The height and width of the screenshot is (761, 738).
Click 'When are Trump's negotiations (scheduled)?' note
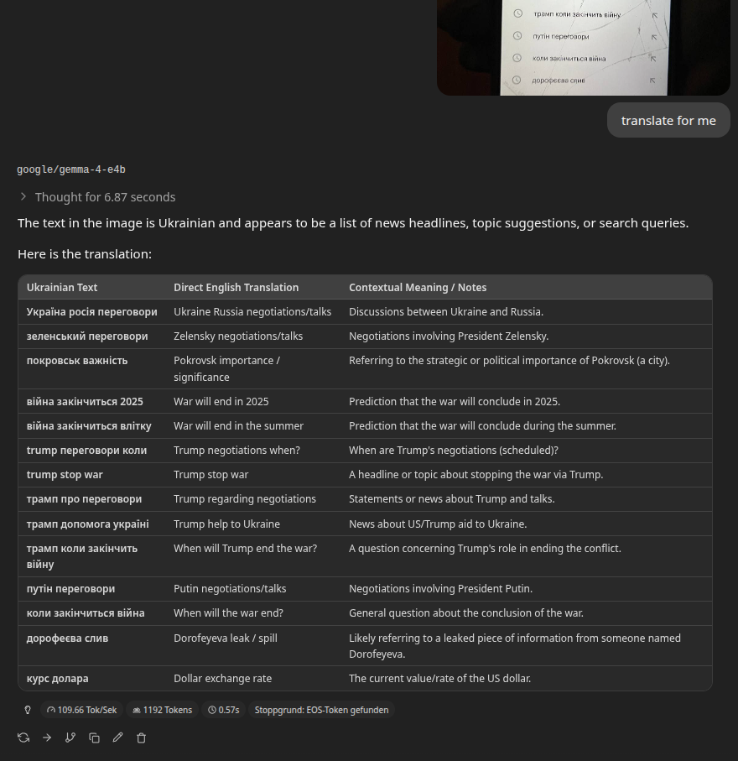pyautogui.click(x=454, y=450)
